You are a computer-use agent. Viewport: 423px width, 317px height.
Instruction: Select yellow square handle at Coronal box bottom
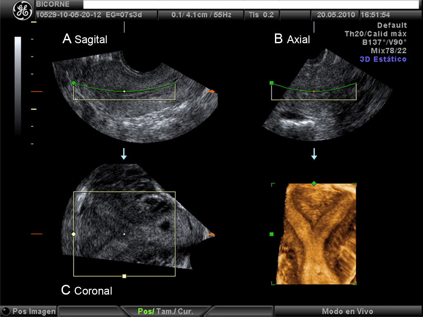(124, 276)
